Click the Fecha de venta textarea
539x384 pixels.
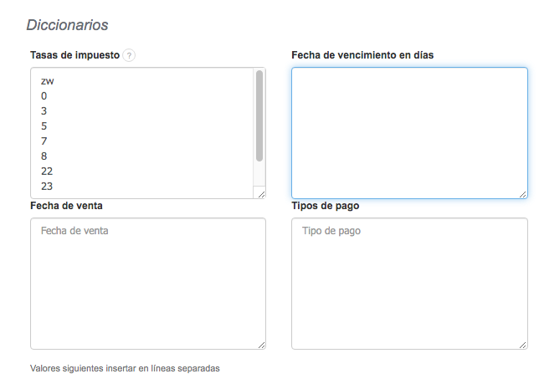click(148, 284)
